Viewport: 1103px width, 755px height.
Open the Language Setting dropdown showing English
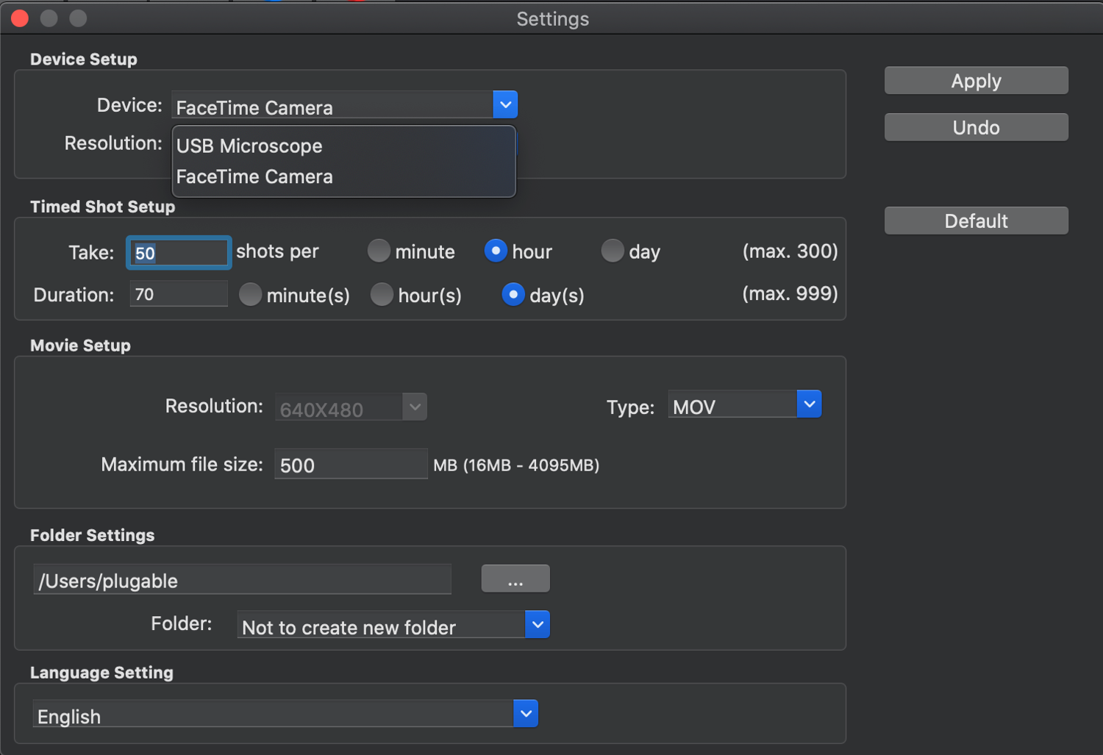[x=525, y=713]
